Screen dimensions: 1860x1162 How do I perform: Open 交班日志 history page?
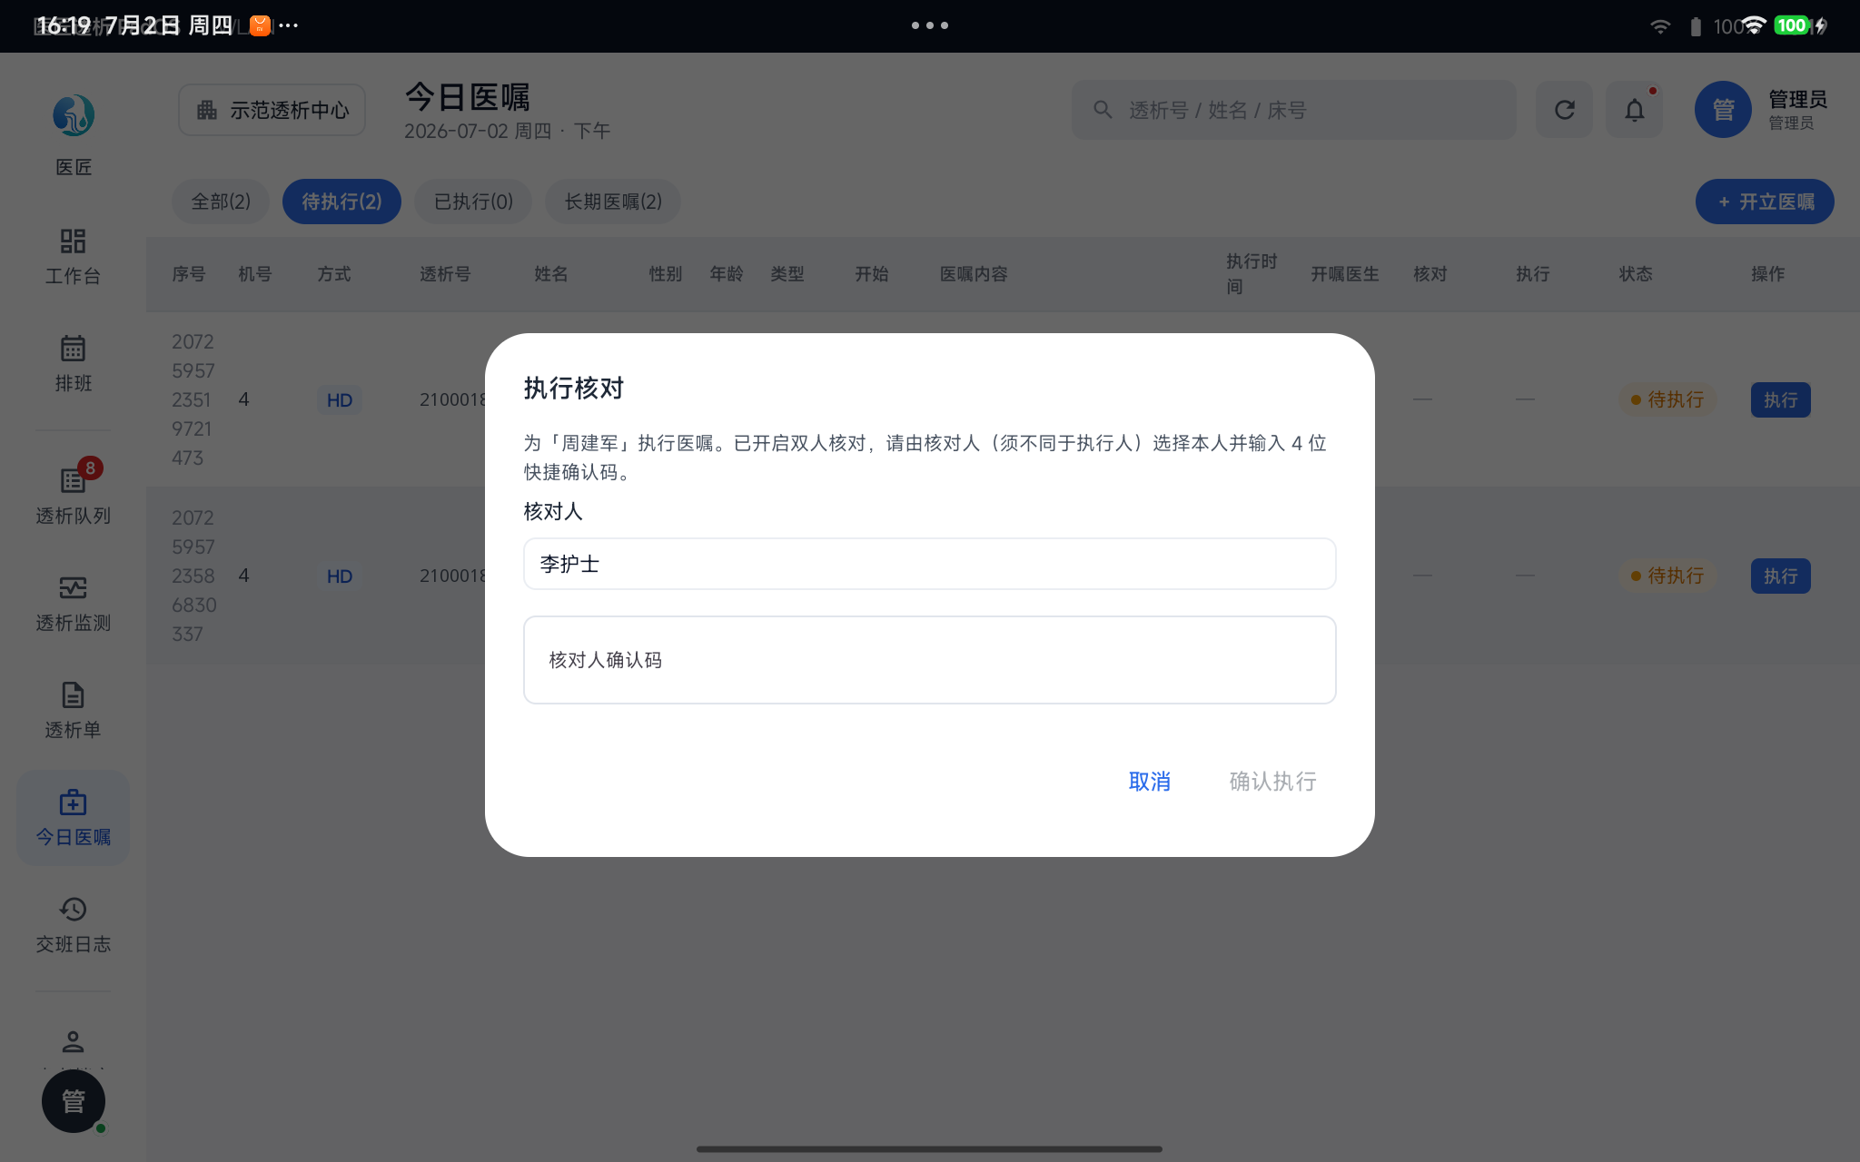click(x=74, y=925)
